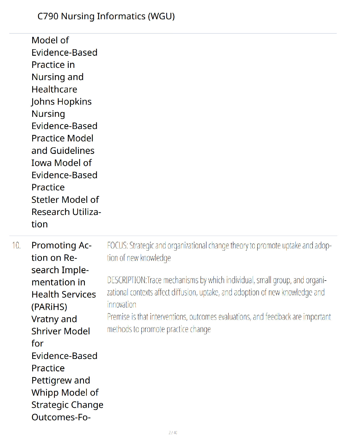The width and height of the screenshot is (346, 448).
Task: Click the Practice Model and Guidelines text
Action: (x=63, y=144)
